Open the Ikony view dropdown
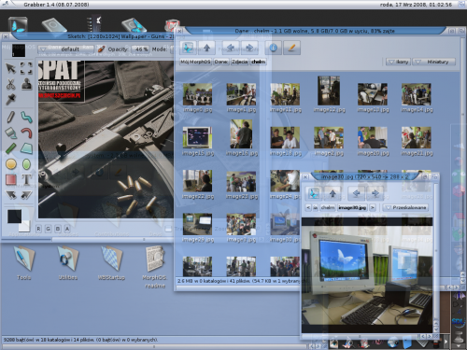 398,62
